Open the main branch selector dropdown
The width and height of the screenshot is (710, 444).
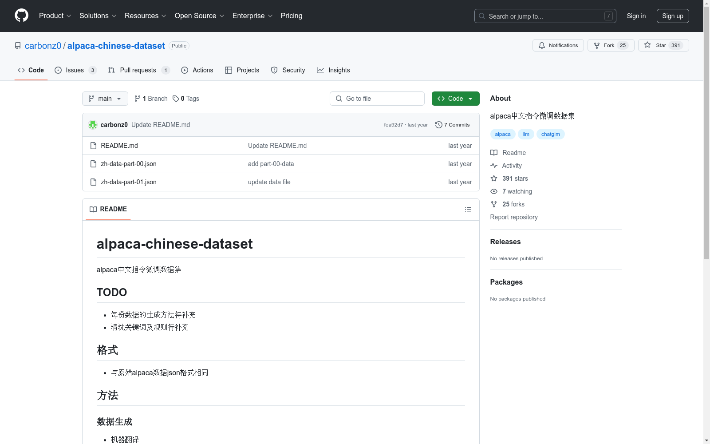click(105, 99)
